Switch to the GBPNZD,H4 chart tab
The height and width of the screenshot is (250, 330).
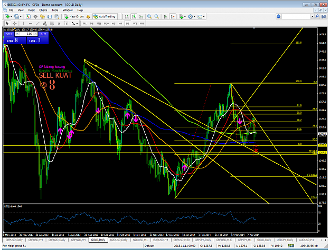click(78, 240)
